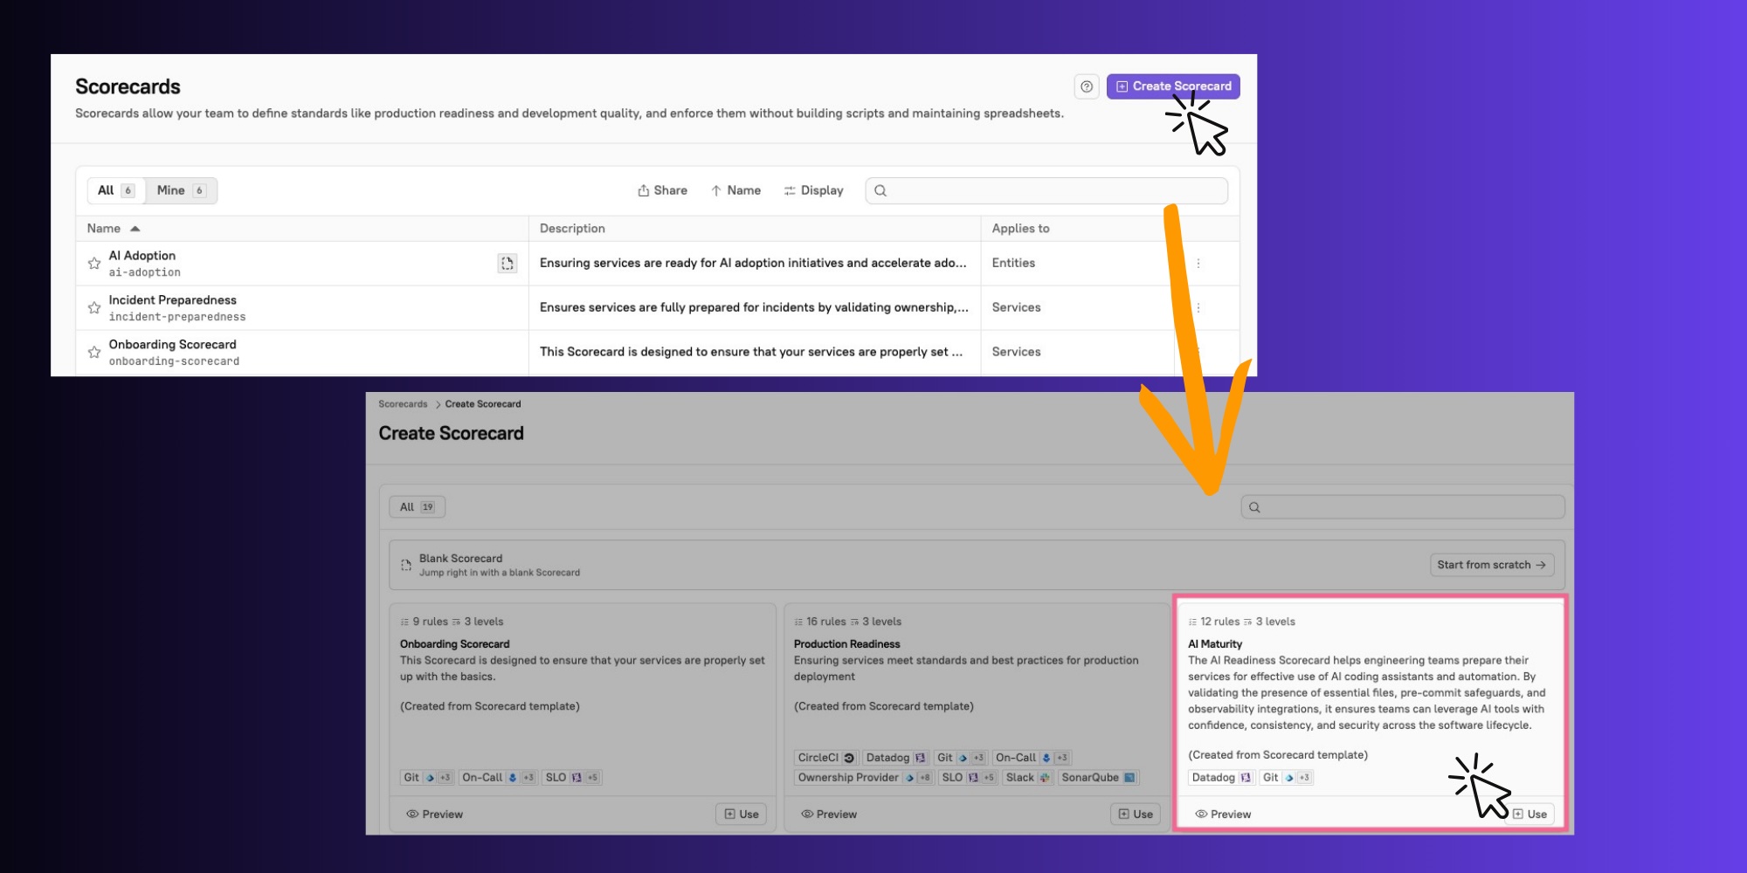Switch to the All tab with 6 items

(116, 190)
